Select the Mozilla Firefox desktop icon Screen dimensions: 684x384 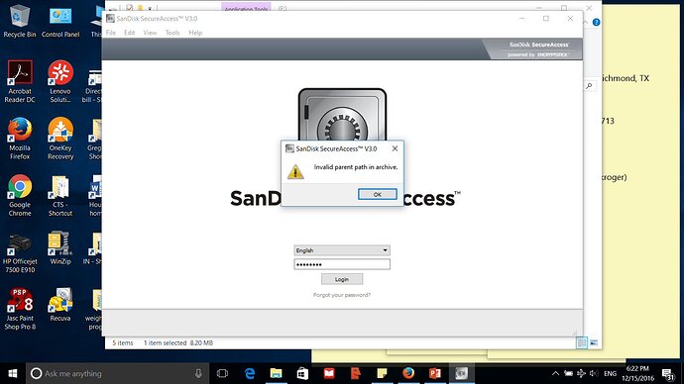tap(20, 139)
